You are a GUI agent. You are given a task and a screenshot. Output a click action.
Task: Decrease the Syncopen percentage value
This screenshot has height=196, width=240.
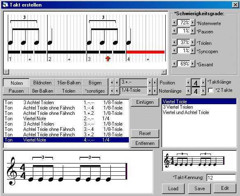pyautogui.click(x=174, y=50)
